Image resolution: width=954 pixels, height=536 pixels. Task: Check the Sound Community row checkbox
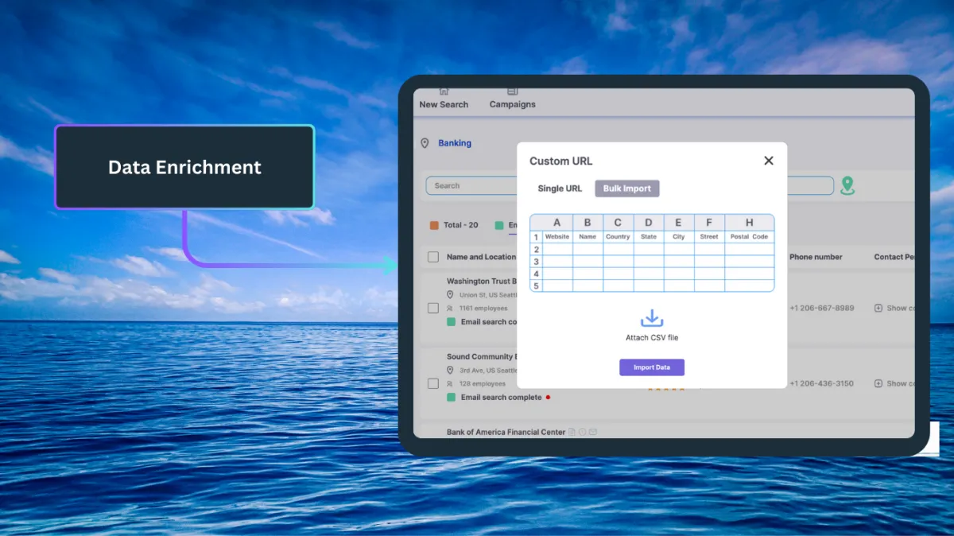click(433, 383)
